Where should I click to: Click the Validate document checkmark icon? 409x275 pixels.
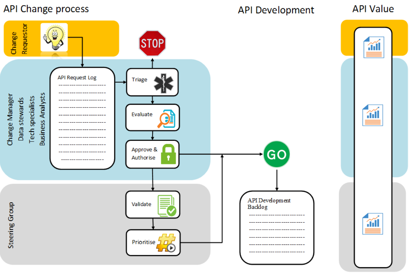(x=167, y=205)
